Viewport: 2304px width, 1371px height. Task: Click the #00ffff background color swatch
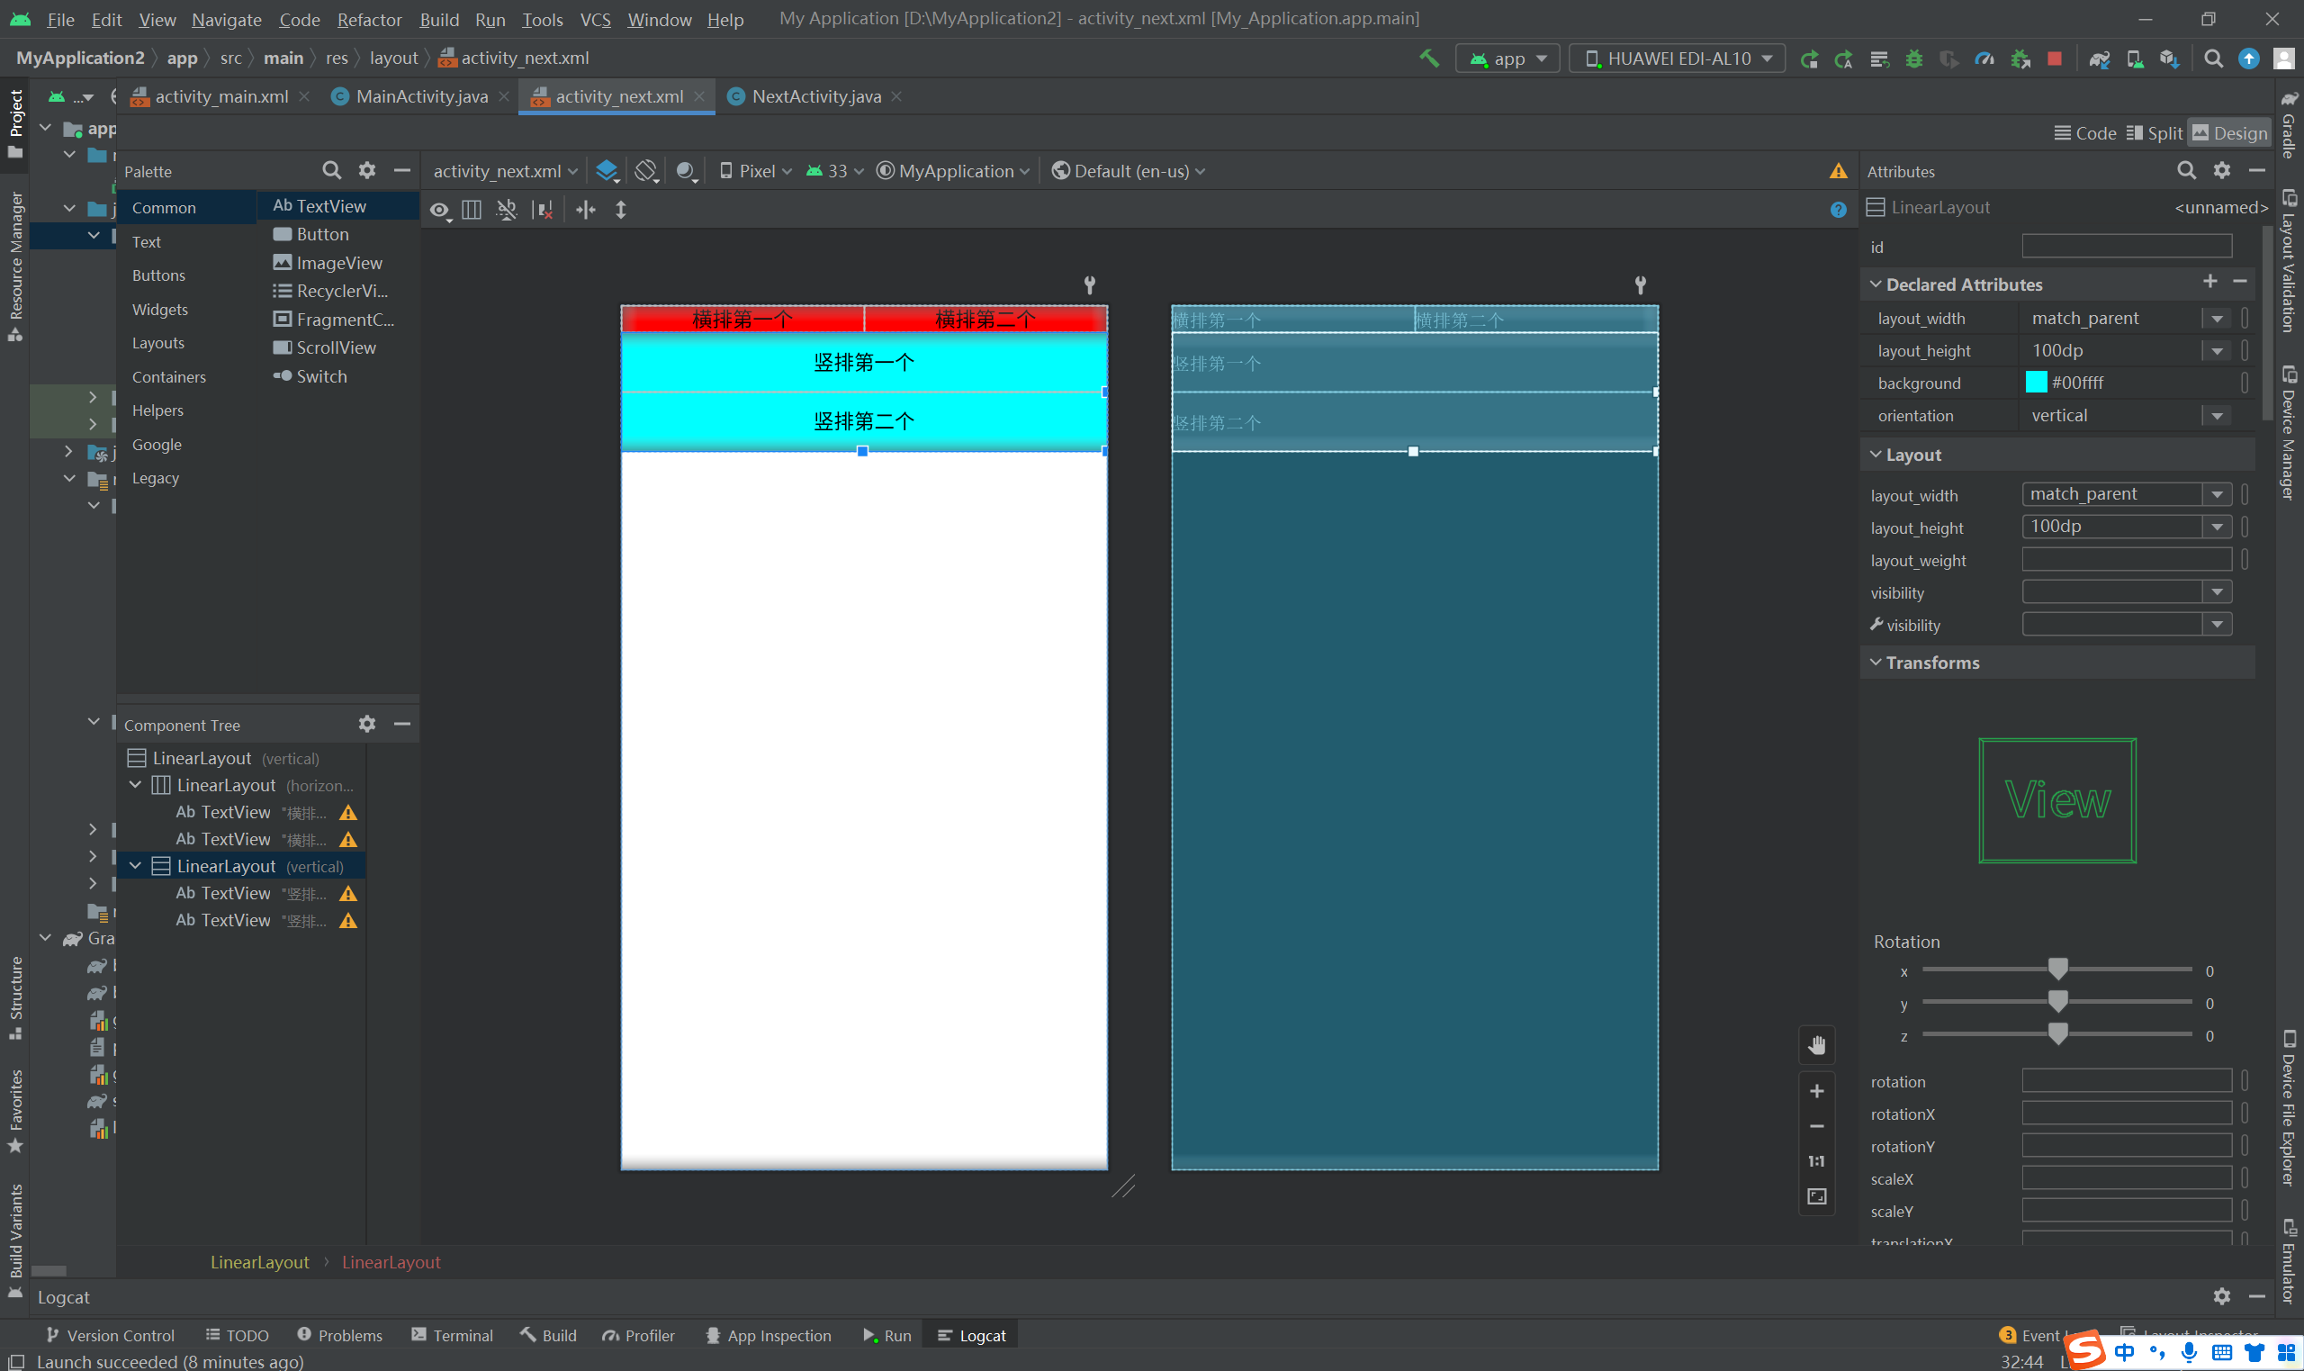point(2035,383)
